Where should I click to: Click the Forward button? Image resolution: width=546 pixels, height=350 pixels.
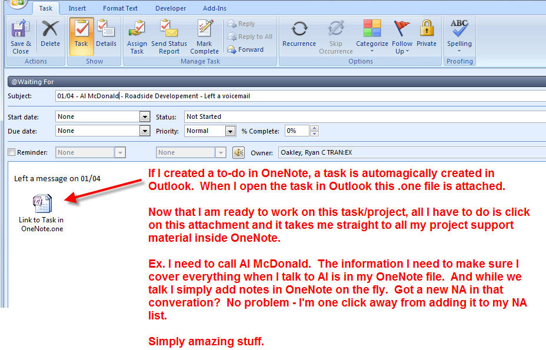(x=245, y=49)
